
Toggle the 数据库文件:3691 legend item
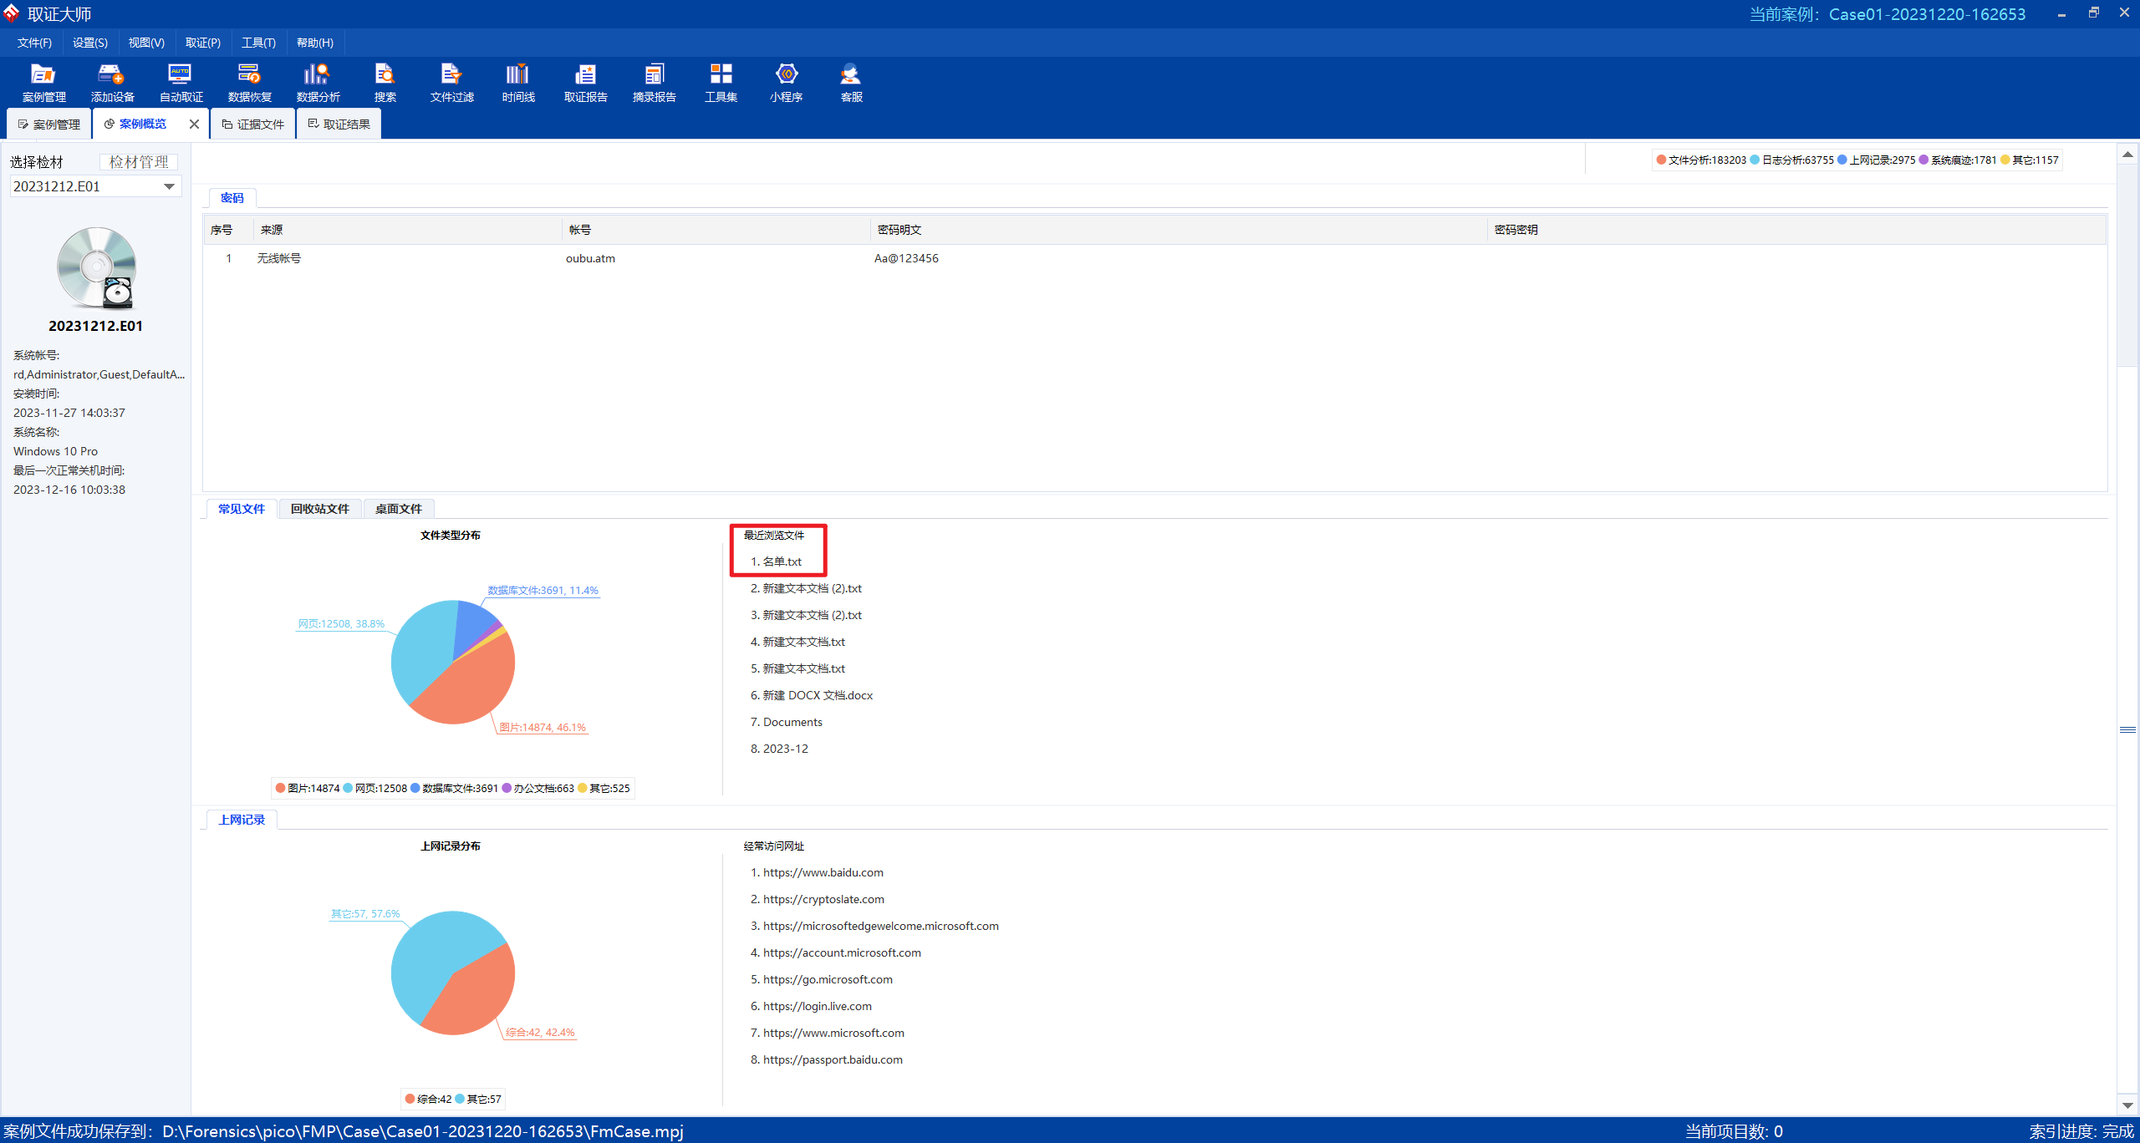pos(454,788)
